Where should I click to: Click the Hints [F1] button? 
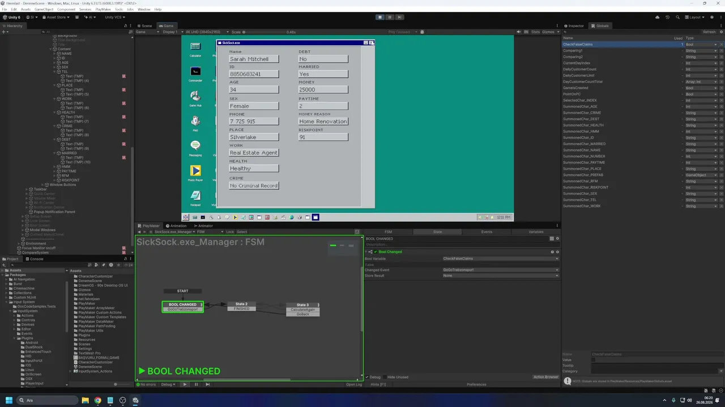[378, 384]
